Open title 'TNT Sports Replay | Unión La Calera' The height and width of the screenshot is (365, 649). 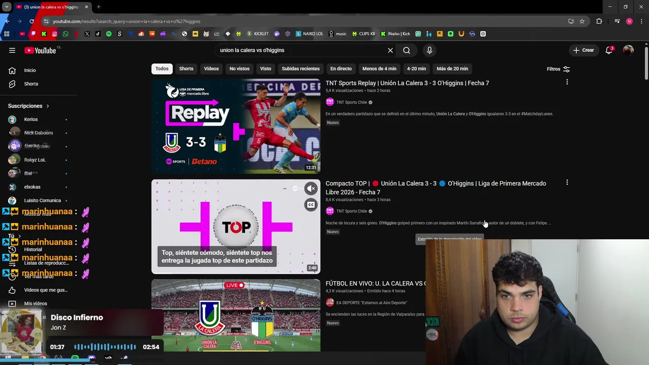coord(407,83)
